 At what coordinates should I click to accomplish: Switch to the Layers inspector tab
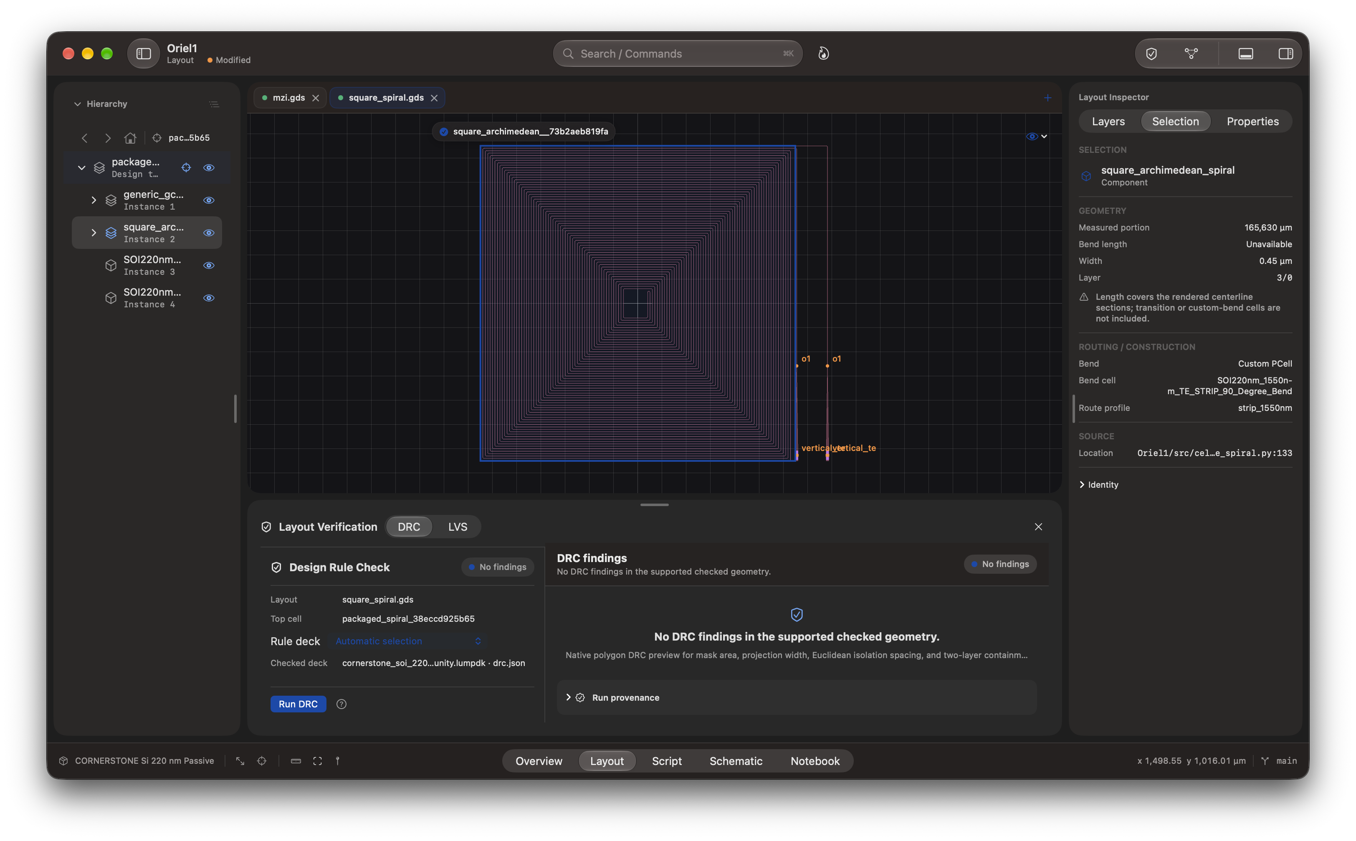[x=1108, y=121]
